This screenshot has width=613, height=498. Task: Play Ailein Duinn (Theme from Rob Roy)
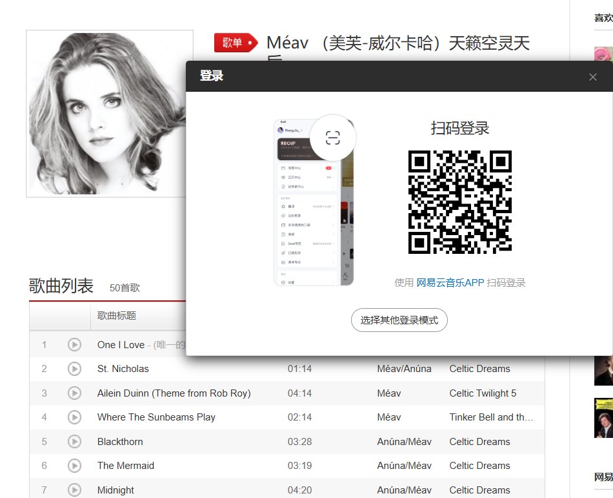tap(74, 393)
